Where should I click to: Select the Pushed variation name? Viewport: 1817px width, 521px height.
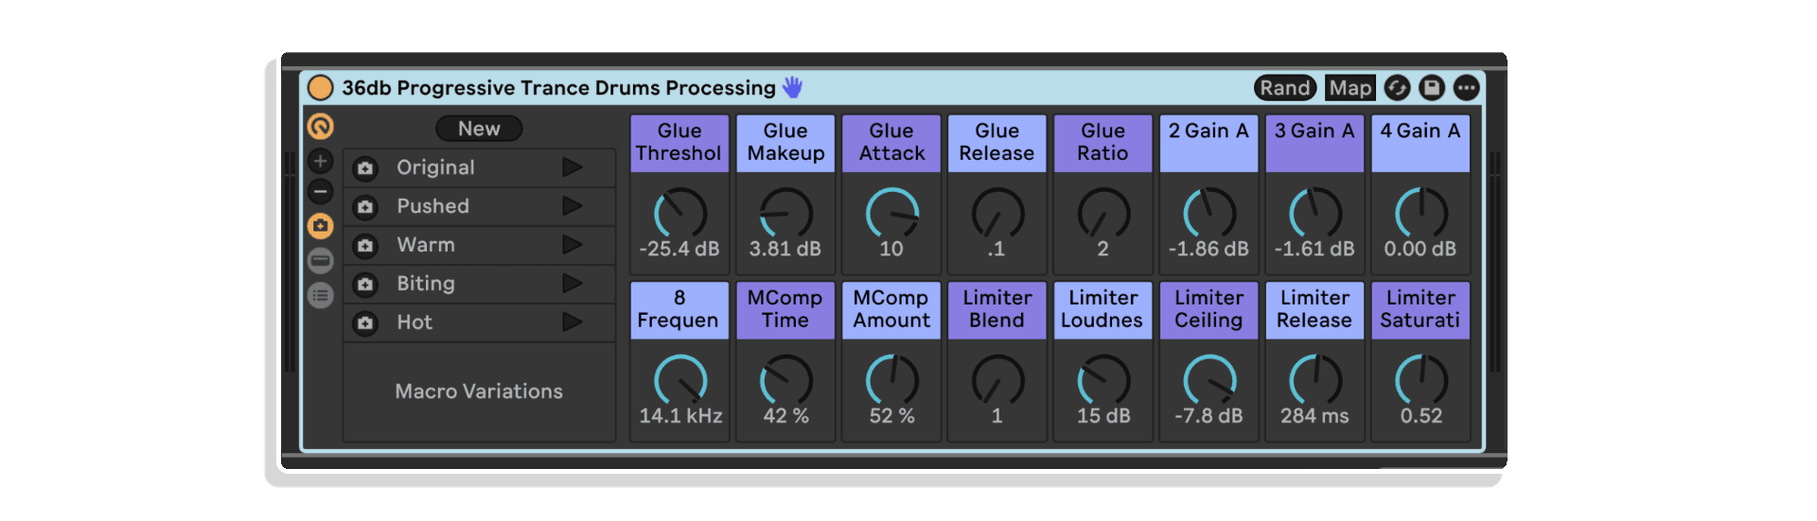click(x=432, y=206)
